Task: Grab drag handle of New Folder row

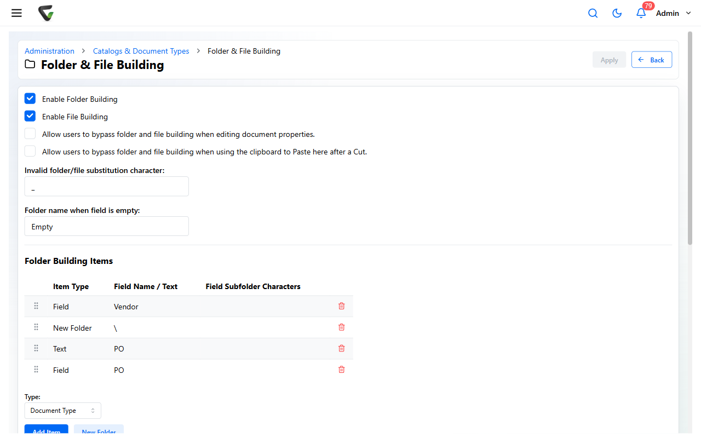Action: click(36, 327)
